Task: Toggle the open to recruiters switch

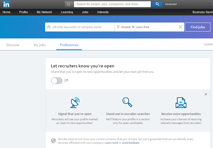Action: [57, 81]
